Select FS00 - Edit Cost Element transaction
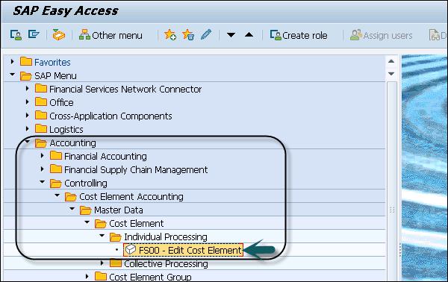Image resolution: width=448 pixels, height=282 pixels. point(183,250)
